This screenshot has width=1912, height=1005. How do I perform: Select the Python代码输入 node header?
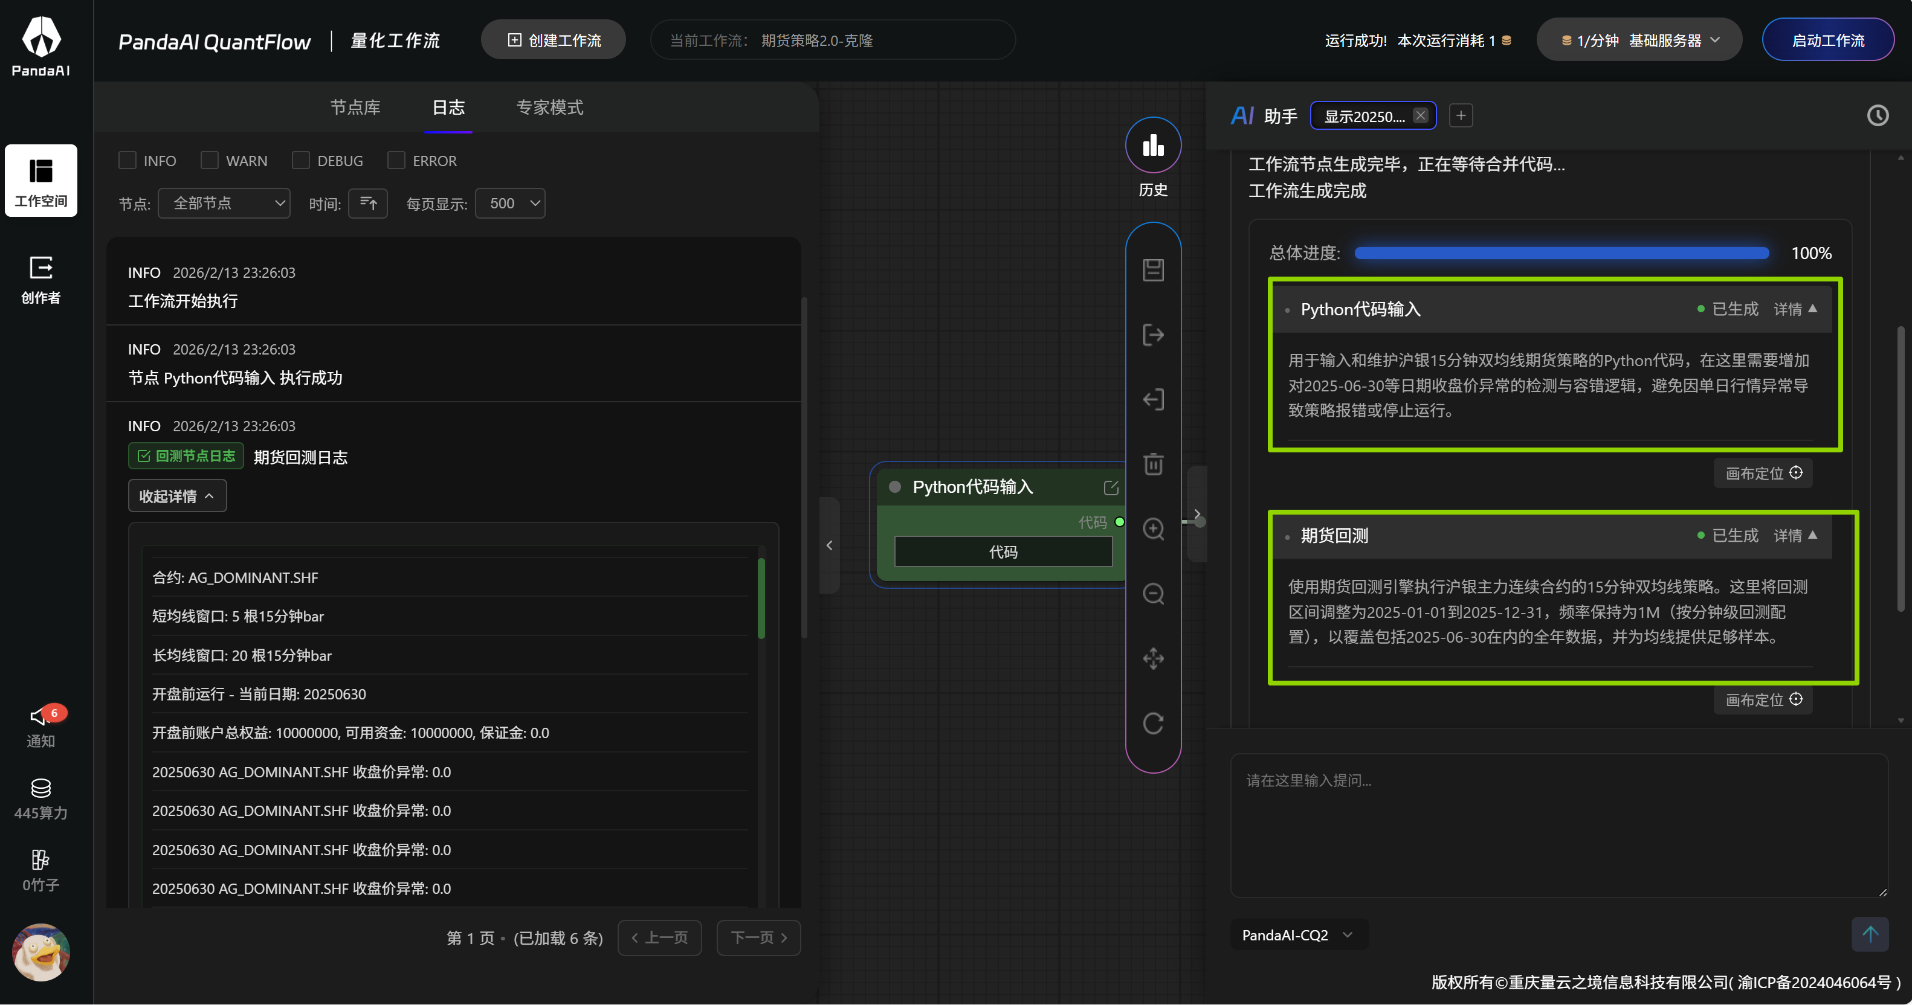click(1002, 487)
